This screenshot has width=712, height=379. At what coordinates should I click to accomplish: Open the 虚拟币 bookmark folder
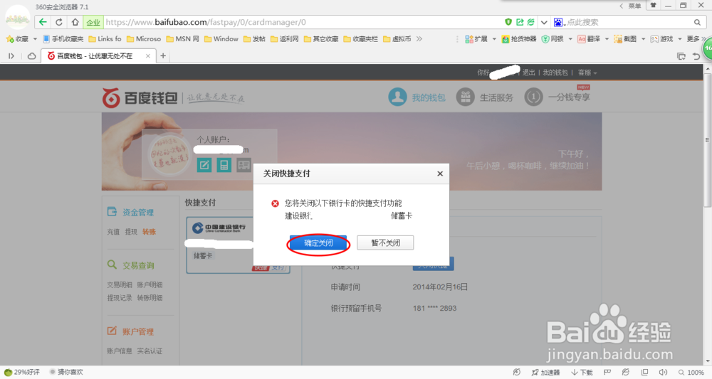point(397,39)
